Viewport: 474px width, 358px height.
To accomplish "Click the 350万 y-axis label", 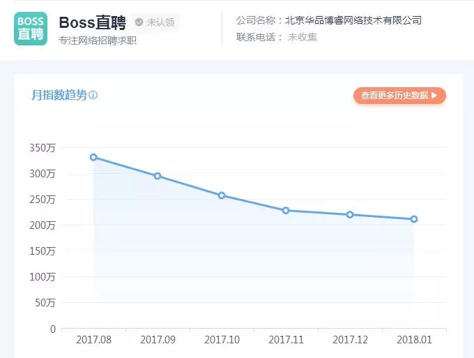I will click(43, 148).
